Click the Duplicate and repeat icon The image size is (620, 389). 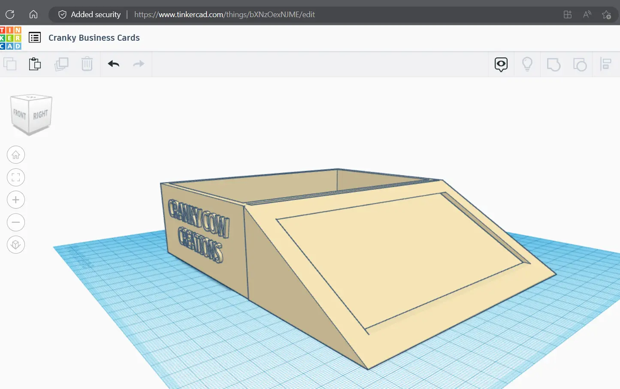(61, 64)
